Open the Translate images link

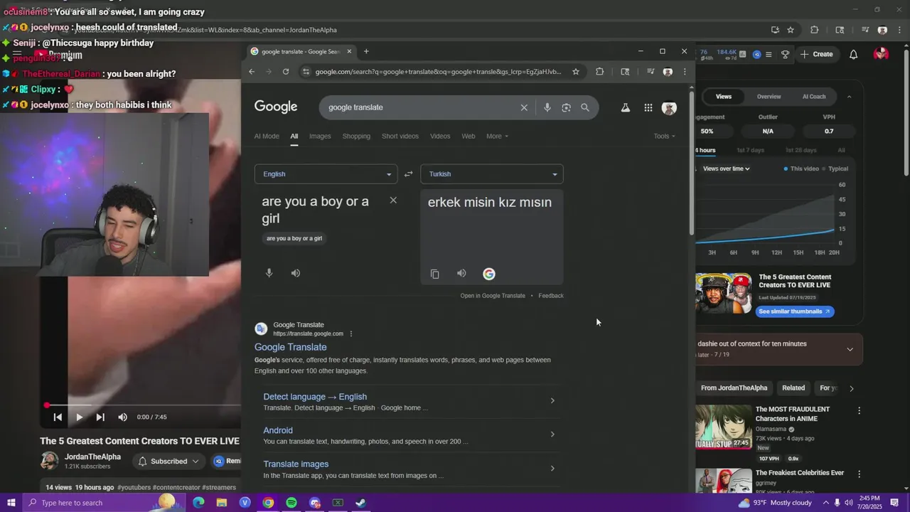pyautogui.click(x=296, y=464)
